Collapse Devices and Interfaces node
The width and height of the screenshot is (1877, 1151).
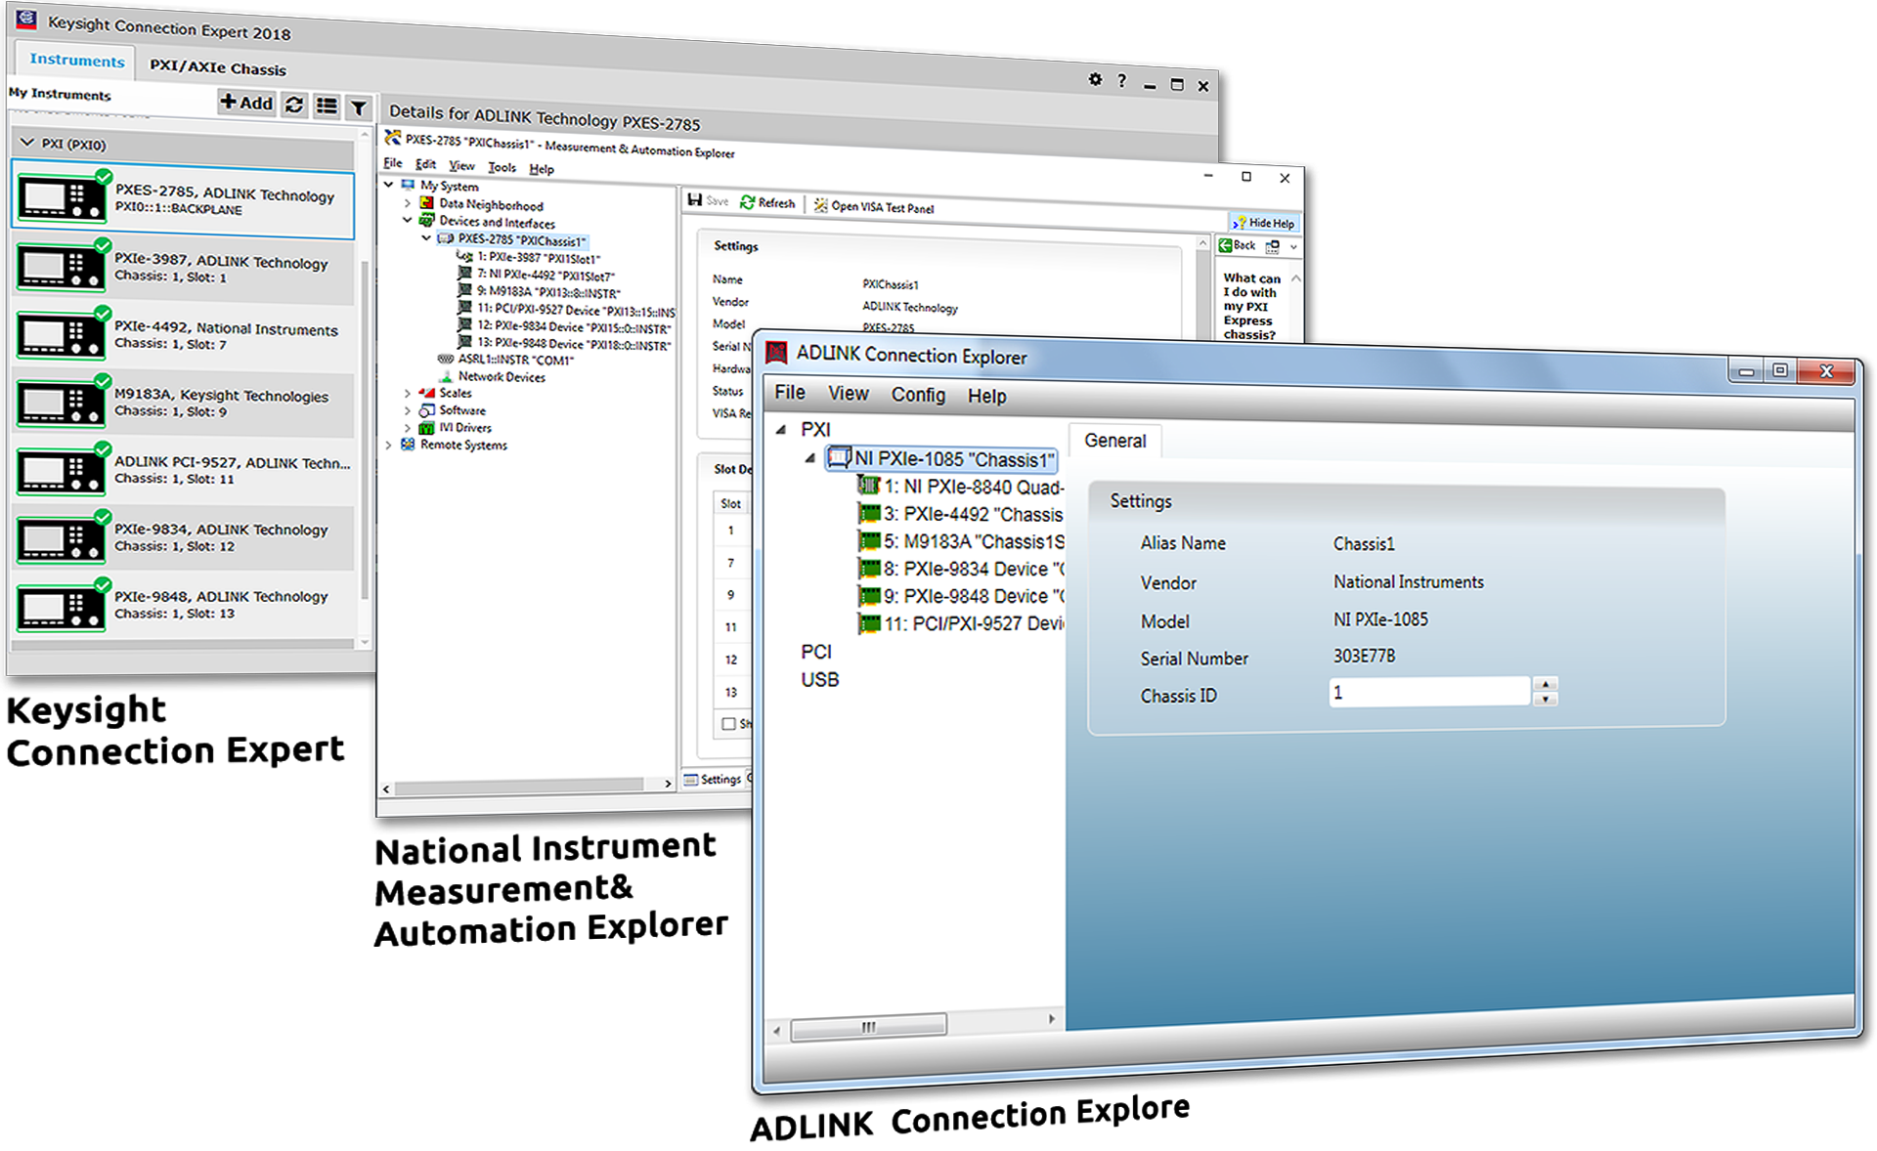(408, 221)
